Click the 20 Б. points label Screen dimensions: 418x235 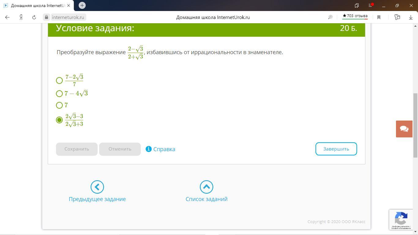348,28
